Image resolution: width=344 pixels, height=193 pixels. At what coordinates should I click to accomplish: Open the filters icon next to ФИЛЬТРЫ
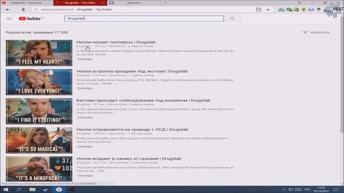coord(305,32)
